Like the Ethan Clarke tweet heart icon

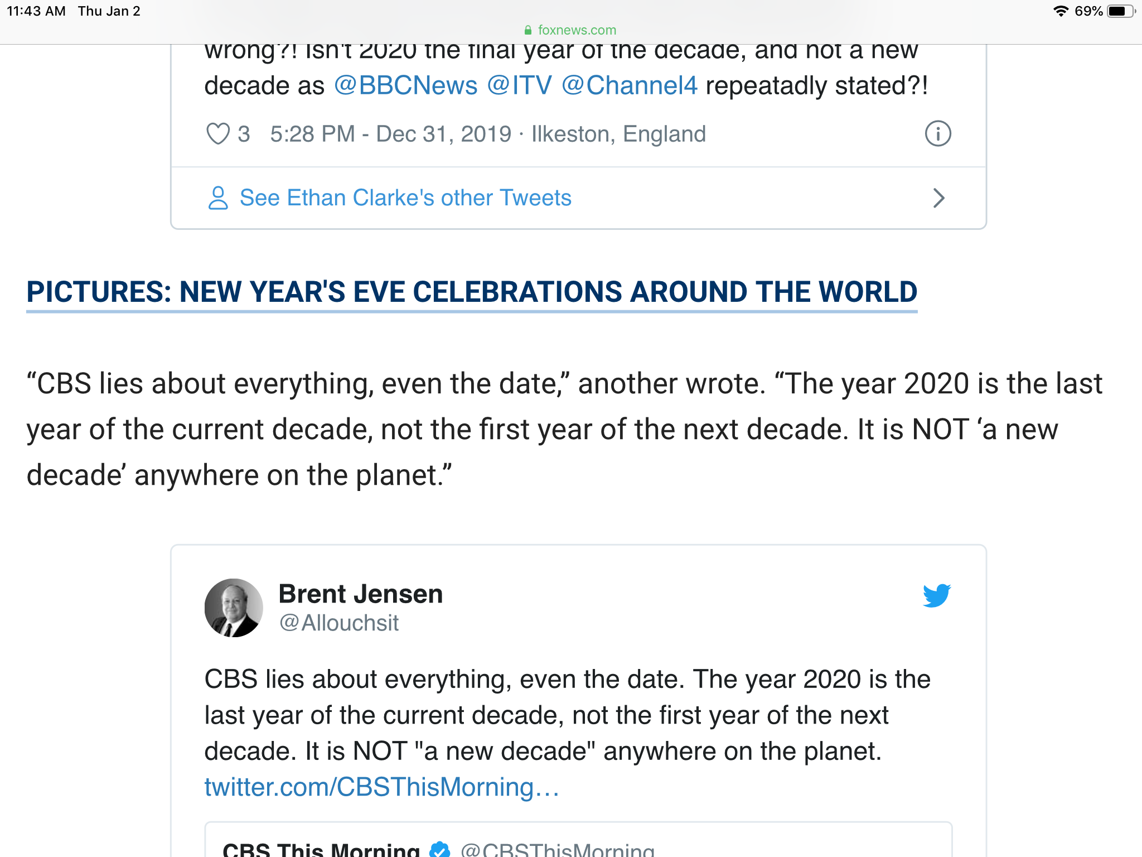pyautogui.click(x=217, y=134)
